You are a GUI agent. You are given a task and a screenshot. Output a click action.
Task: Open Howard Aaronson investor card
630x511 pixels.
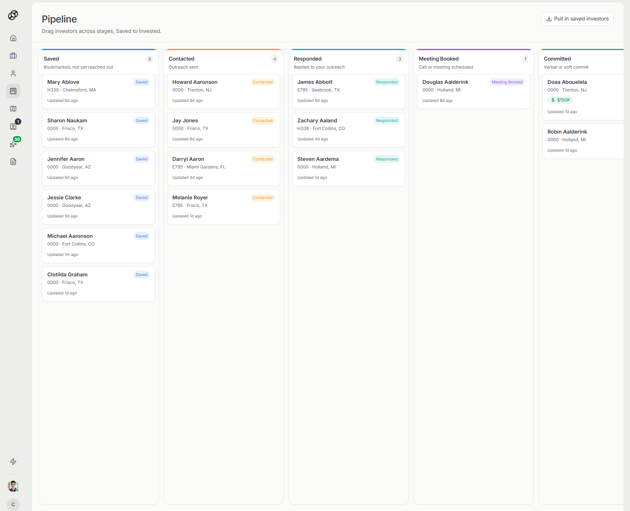click(224, 91)
